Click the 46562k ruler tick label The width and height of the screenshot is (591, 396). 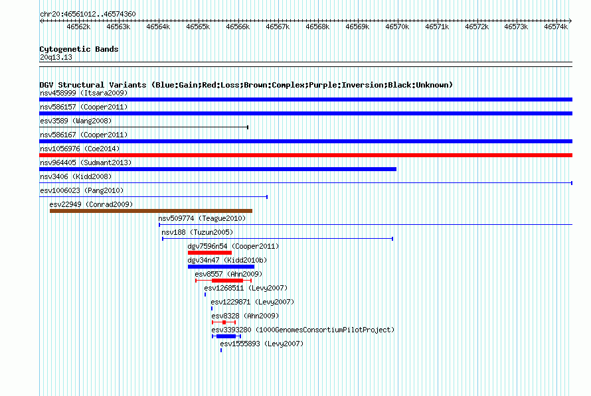click(78, 27)
